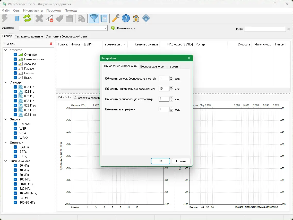Toggle the Filters funnel icon
Viewport: 293px width, 220px height.
tap(94, 18)
